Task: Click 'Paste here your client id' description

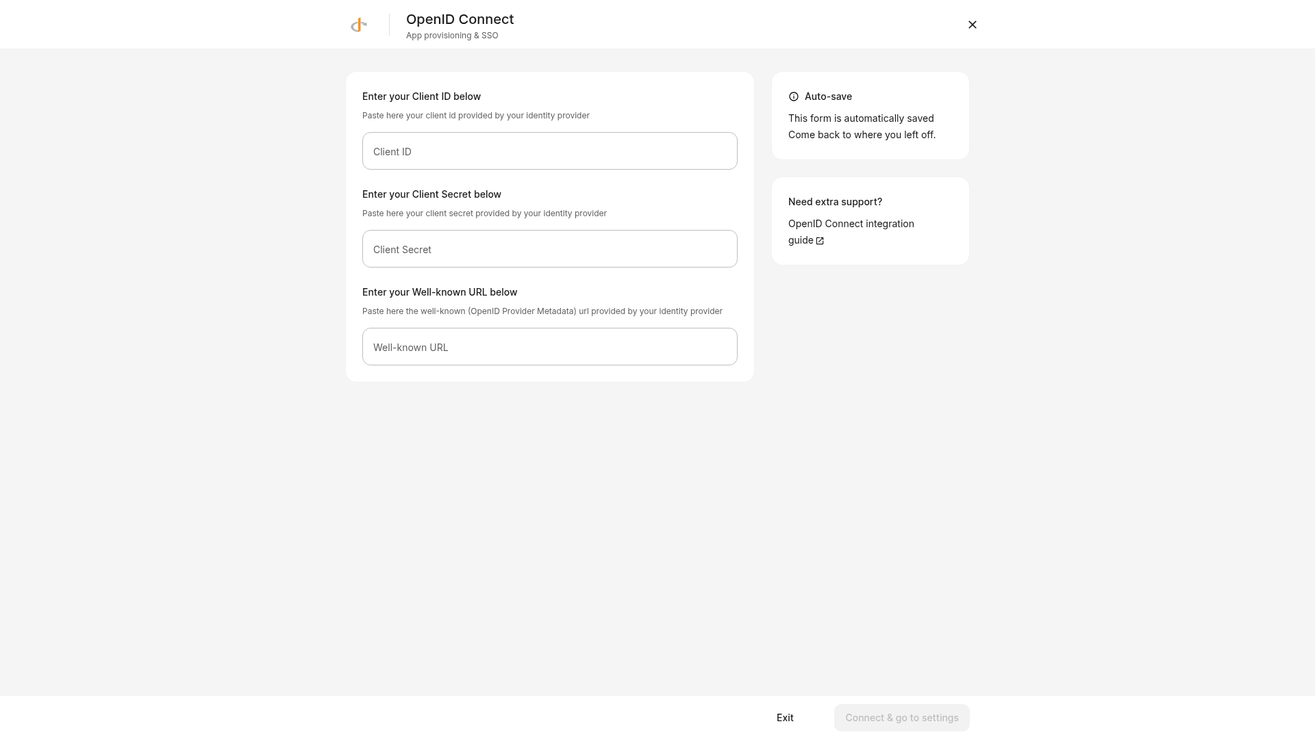Action: (476, 116)
